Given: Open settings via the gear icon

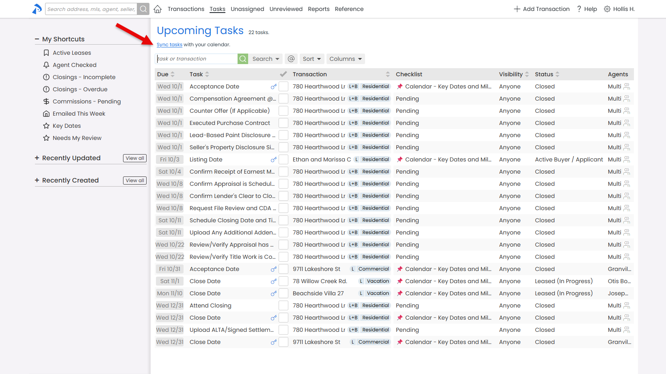Looking at the screenshot, I should pos(607,9).
